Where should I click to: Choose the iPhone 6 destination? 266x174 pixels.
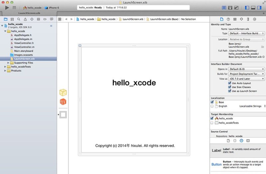pyautogui.click(x=52, y=8)
